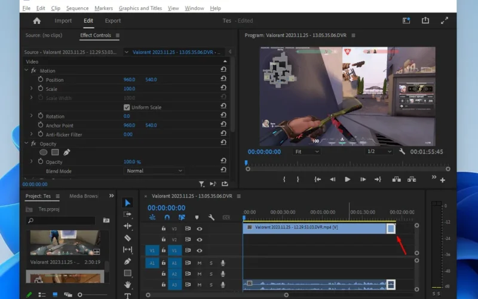Maximize video output full screen icon

click(x=445, y=20)
